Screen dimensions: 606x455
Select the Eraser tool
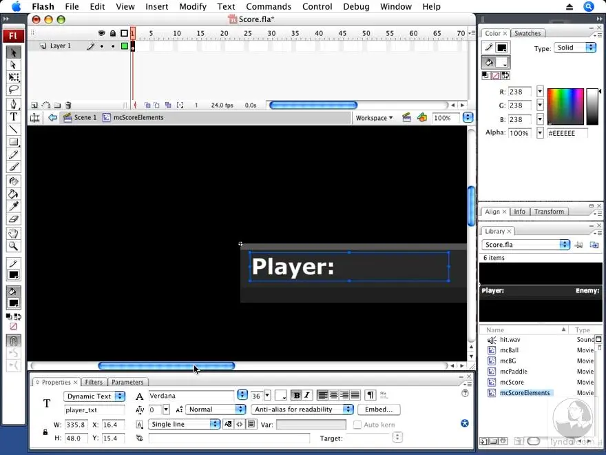[13, 219]
